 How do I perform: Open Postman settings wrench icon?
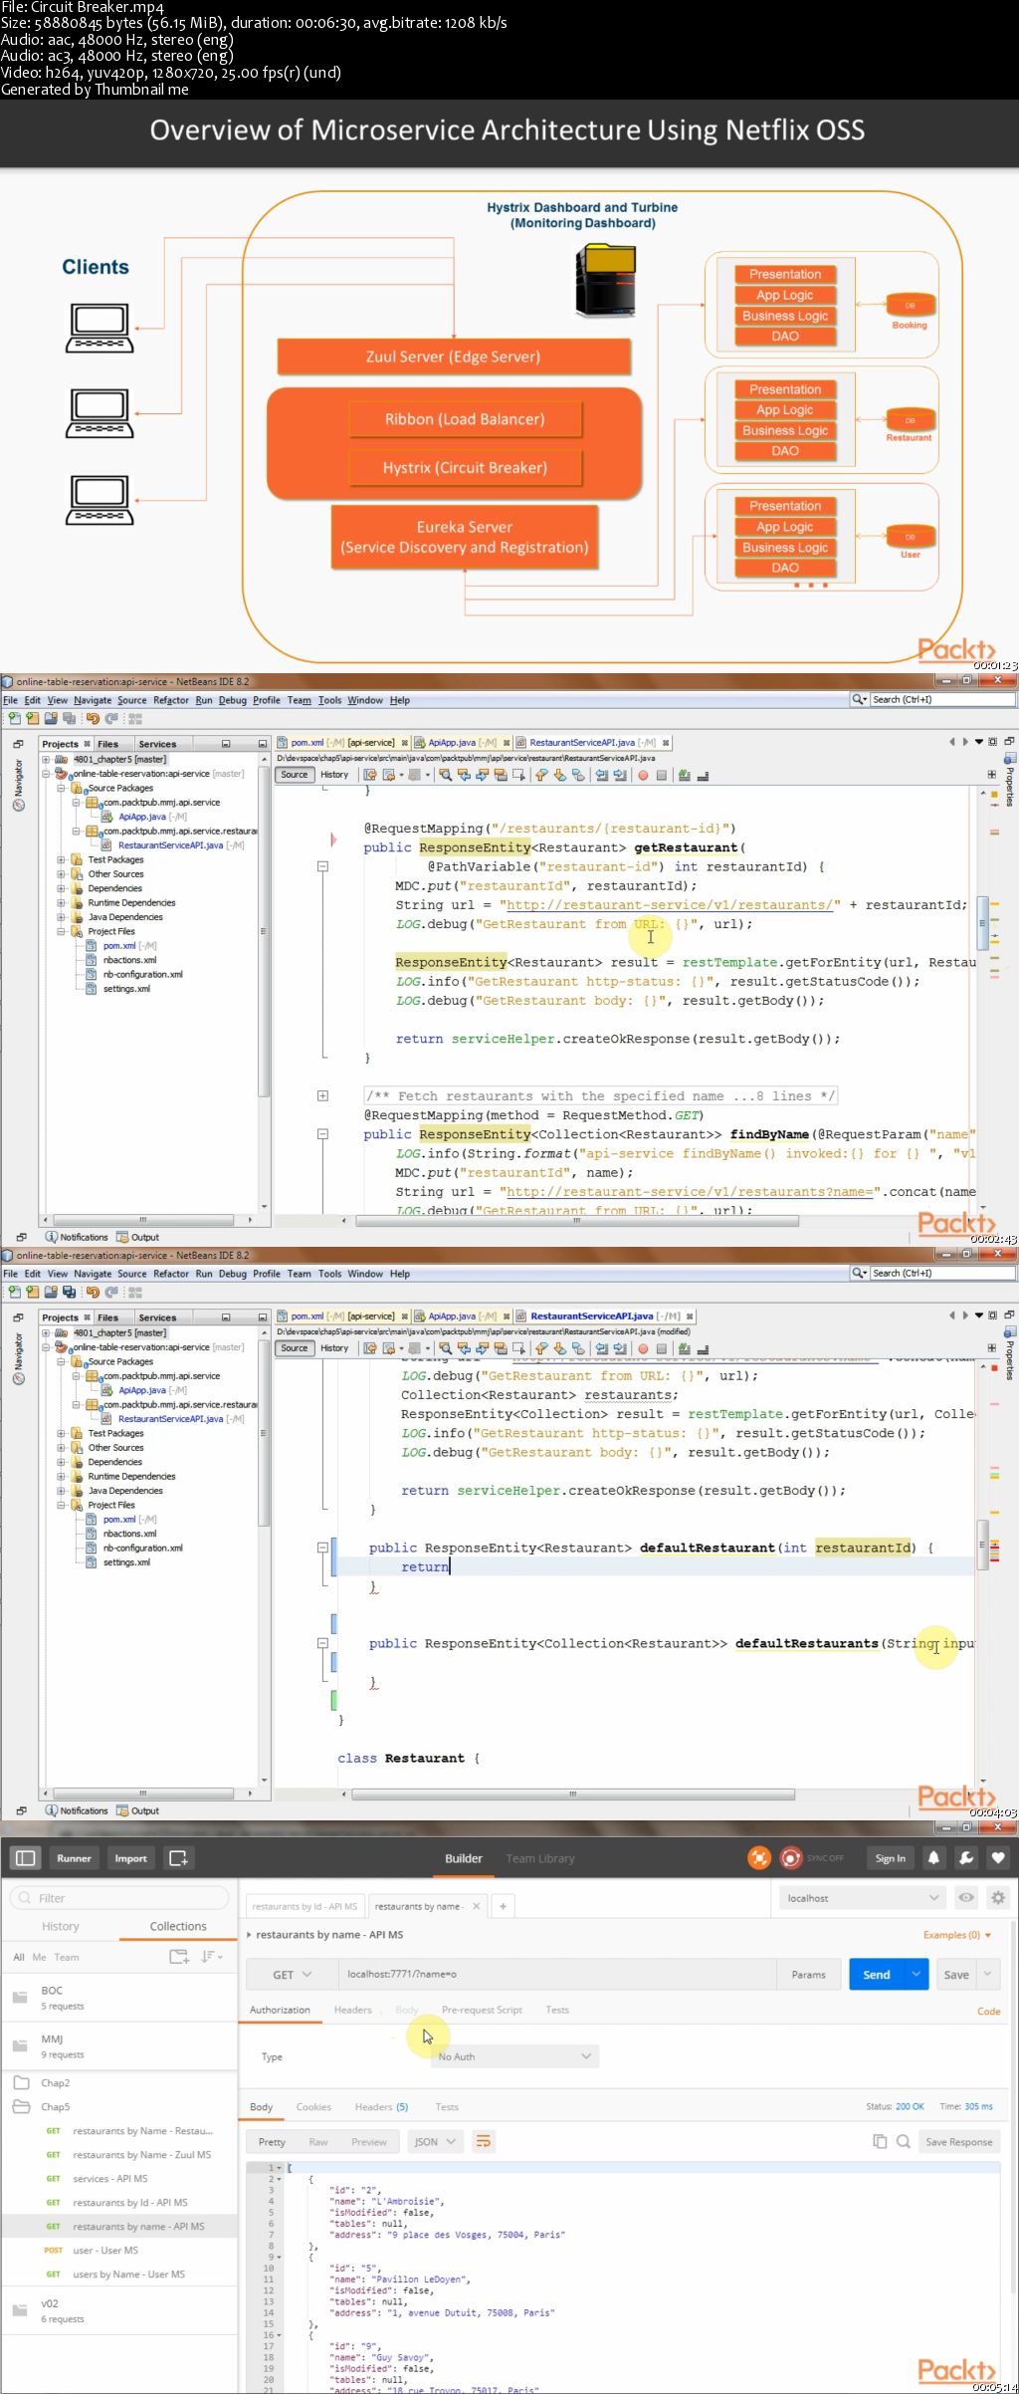[x=966, y=1858]
